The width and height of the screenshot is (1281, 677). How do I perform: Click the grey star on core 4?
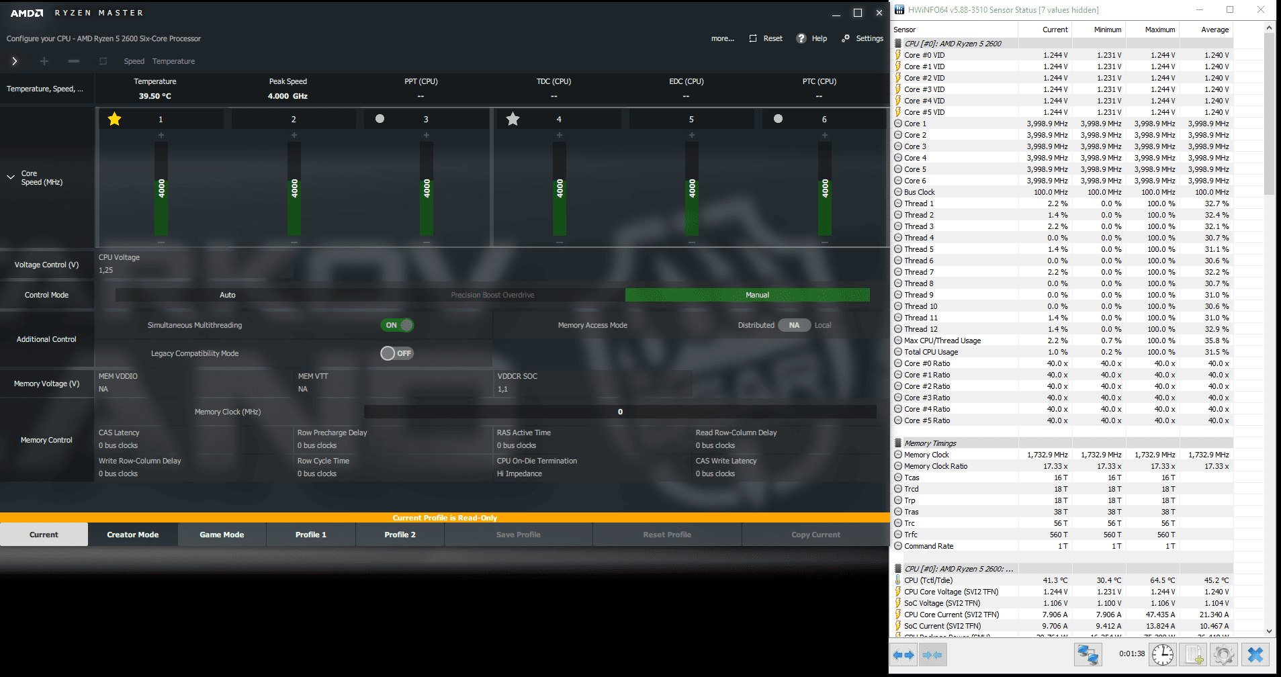pyautogui.click(x=513, y=119)
